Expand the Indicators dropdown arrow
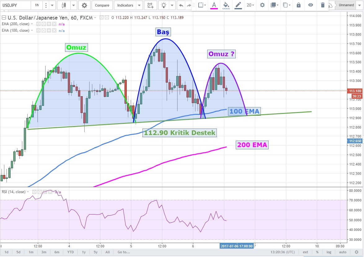The image size is (364, 257). pyautogui.click(x=139, y=5)
